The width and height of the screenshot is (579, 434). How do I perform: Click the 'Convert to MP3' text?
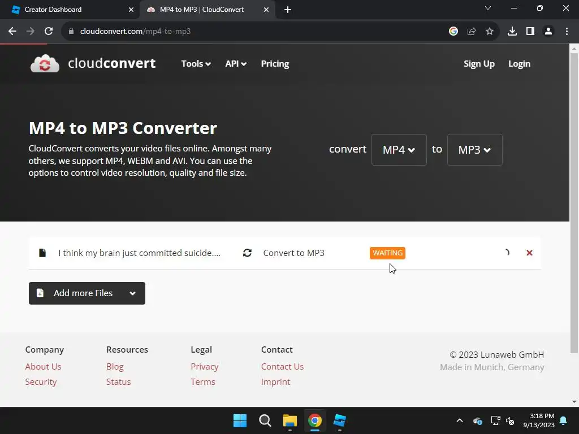tap(293, 253)
